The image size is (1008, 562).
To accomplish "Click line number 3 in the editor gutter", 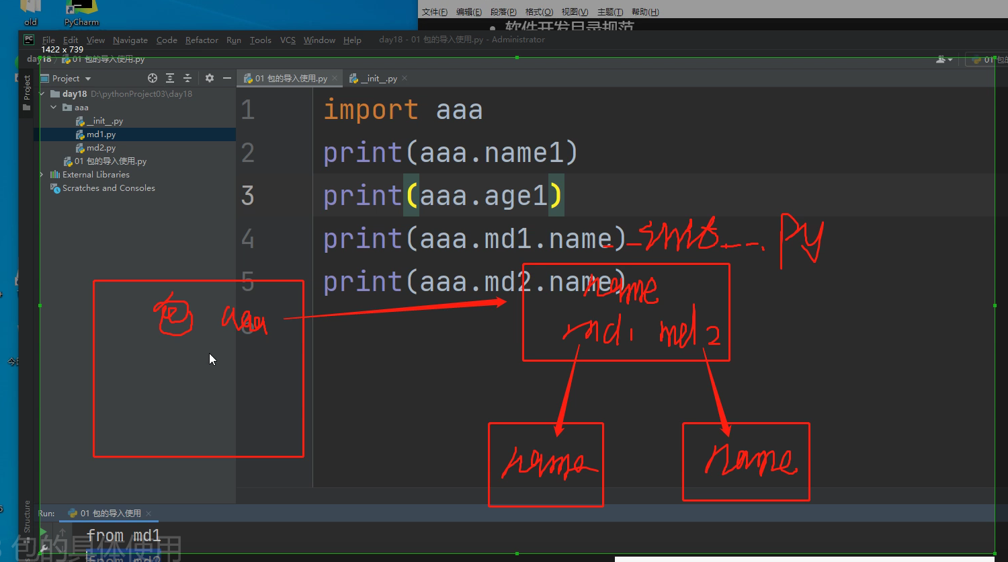I will click(x=248, y=196).
